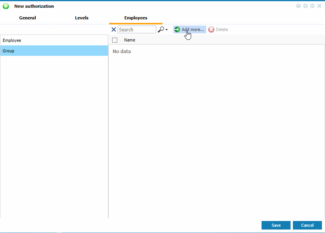Toggle the select-all checkbox beside Name
The width and height of the screenshot is (325, 233).
click(x=115, y=40)
